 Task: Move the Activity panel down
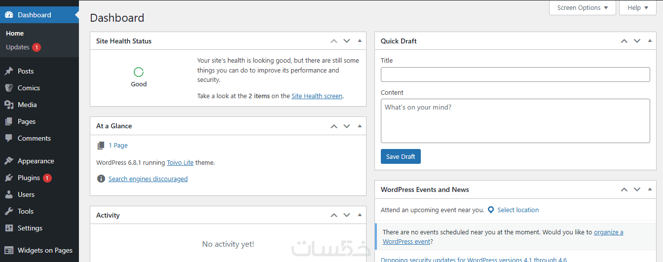[x=347, y=215]
